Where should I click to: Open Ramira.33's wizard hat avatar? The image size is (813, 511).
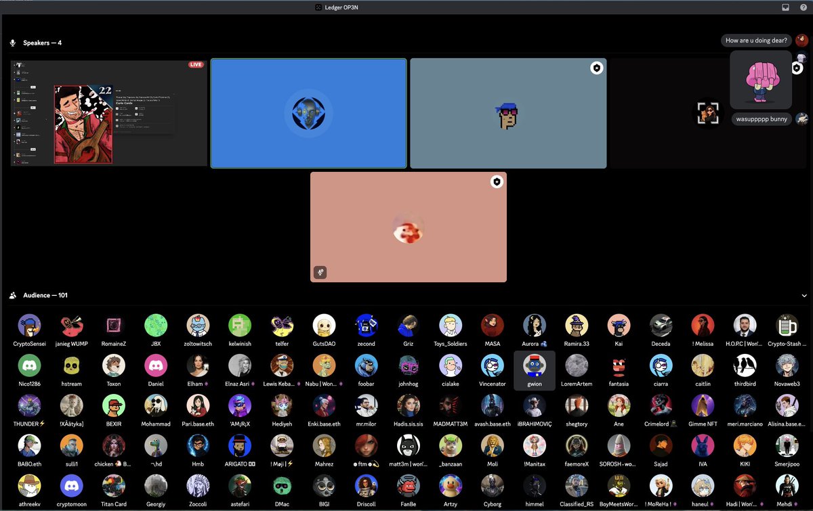(577, 326)
